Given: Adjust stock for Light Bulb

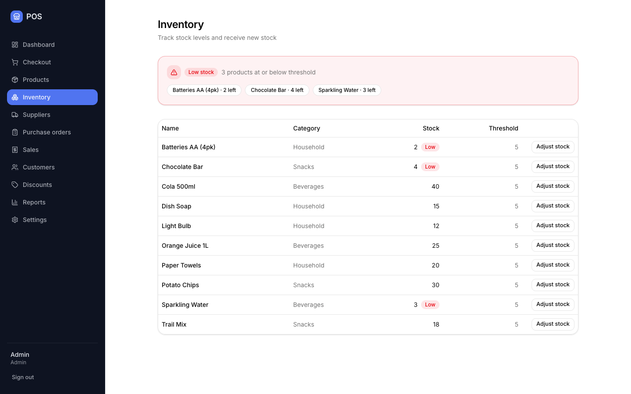Looking at the screenshot, I should coord(553,226).
